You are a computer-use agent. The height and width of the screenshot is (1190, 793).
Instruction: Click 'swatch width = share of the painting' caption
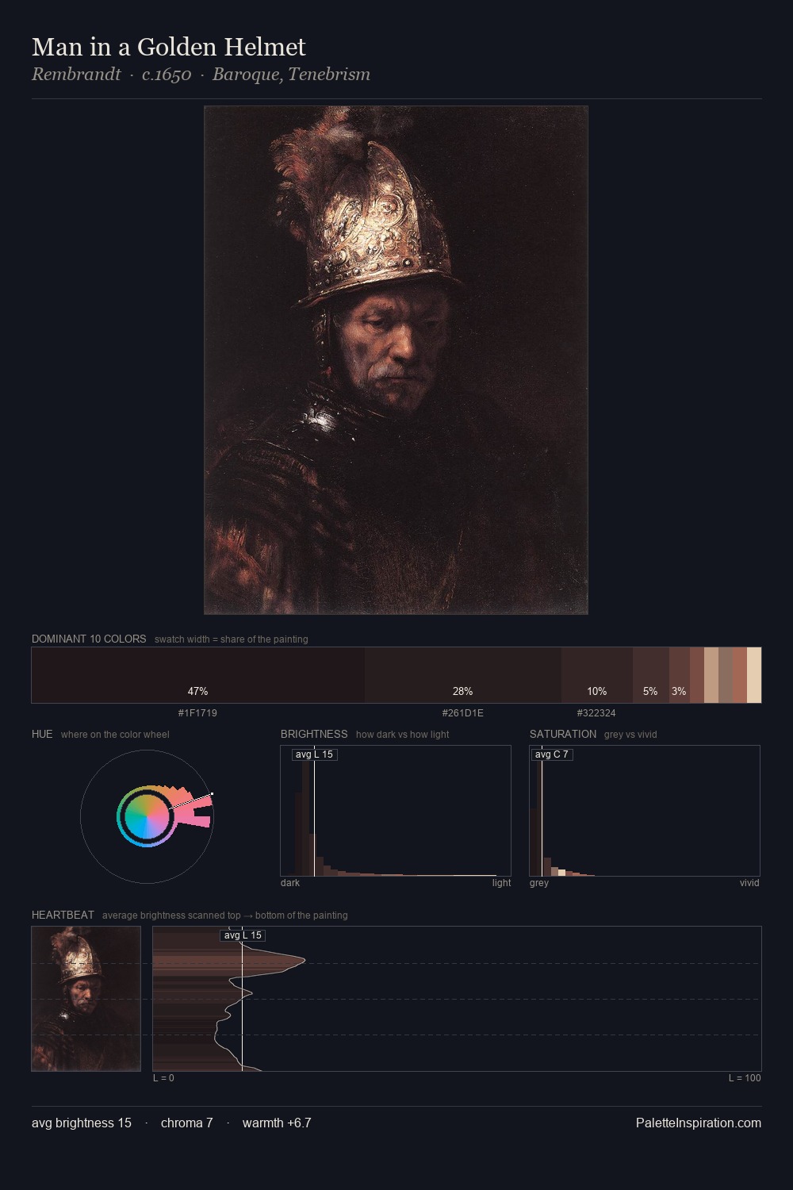tap(232, 639)
